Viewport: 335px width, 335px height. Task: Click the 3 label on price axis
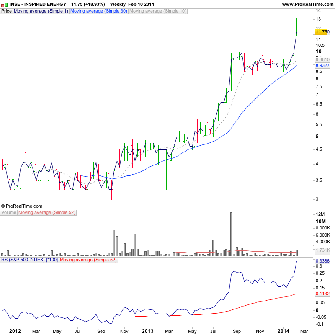pos(317,199)
